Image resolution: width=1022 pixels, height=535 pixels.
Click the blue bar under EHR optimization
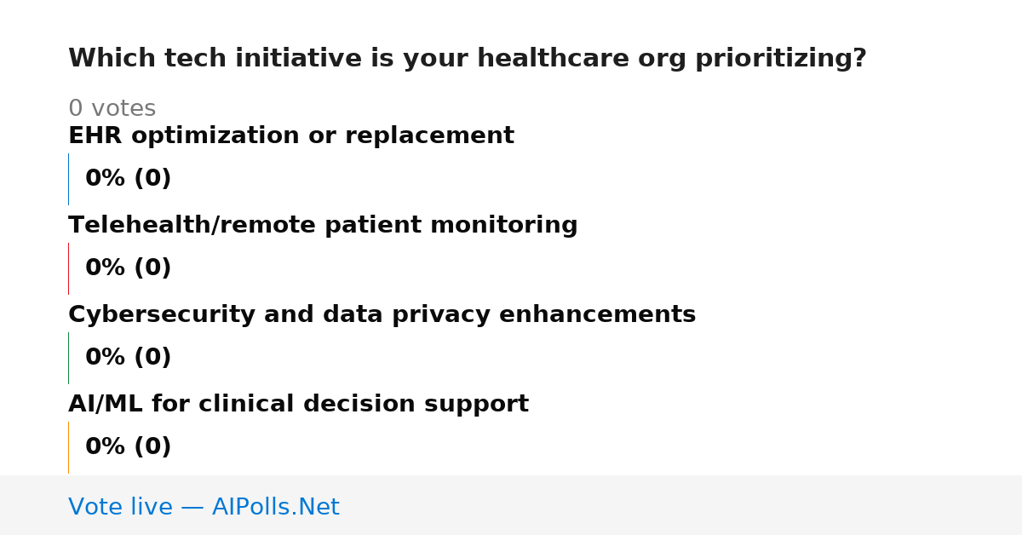click(x=68, y=179)
